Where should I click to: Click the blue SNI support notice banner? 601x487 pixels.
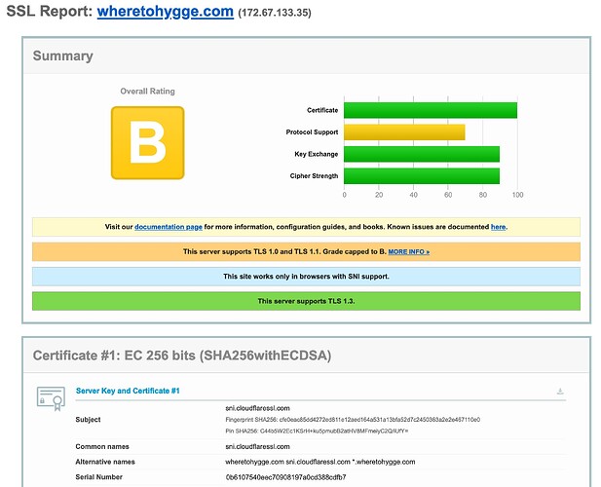[306, 277]
